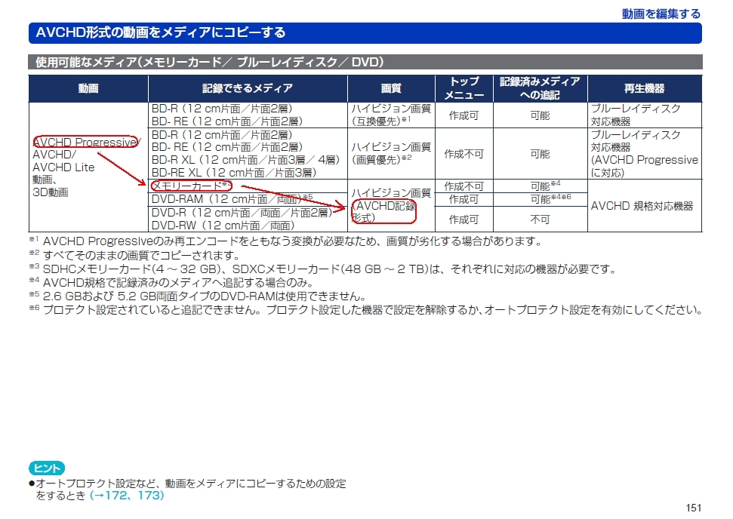Select the AVCHD Progressive text in 動画 cell
Viewport: 733px width, 519px height.
(85, 142)
